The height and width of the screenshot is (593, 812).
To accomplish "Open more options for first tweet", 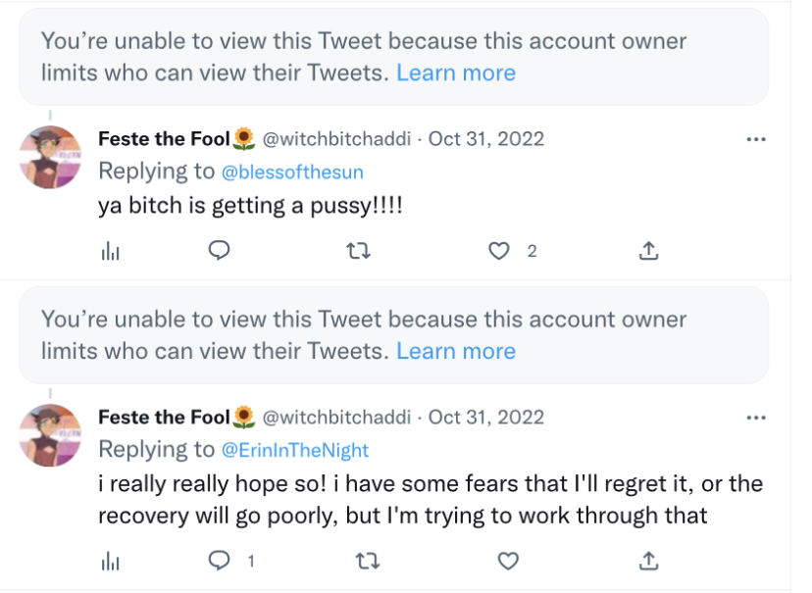I will coord(755,140).
